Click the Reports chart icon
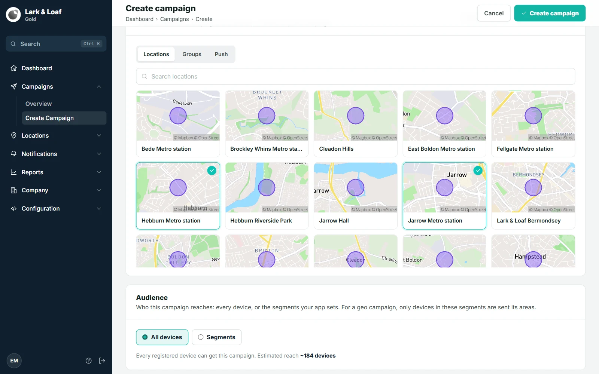Viewport: 599px width, 374px height. tap(14, 172)
